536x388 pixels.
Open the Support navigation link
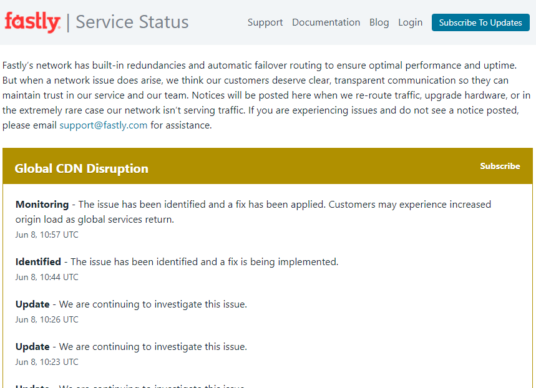(x=265, y=22)
